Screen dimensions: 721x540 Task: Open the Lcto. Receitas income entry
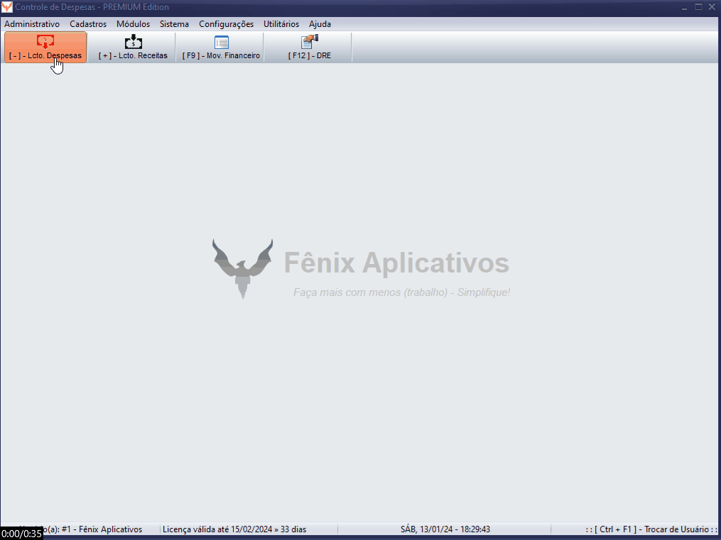pyautogui.click(x=133, y=48)
